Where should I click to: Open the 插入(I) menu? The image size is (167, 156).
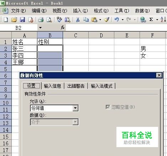click(80, 11)
